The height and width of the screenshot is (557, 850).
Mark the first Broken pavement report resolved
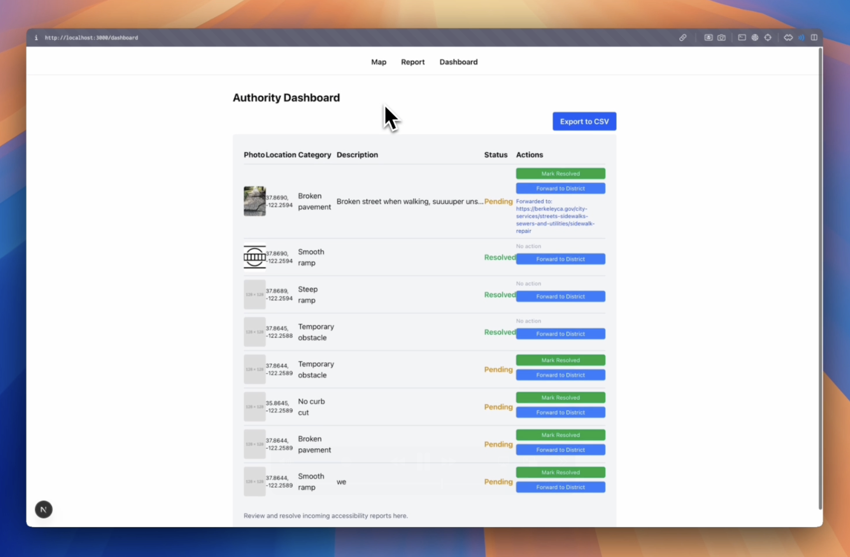coord(560,174)
